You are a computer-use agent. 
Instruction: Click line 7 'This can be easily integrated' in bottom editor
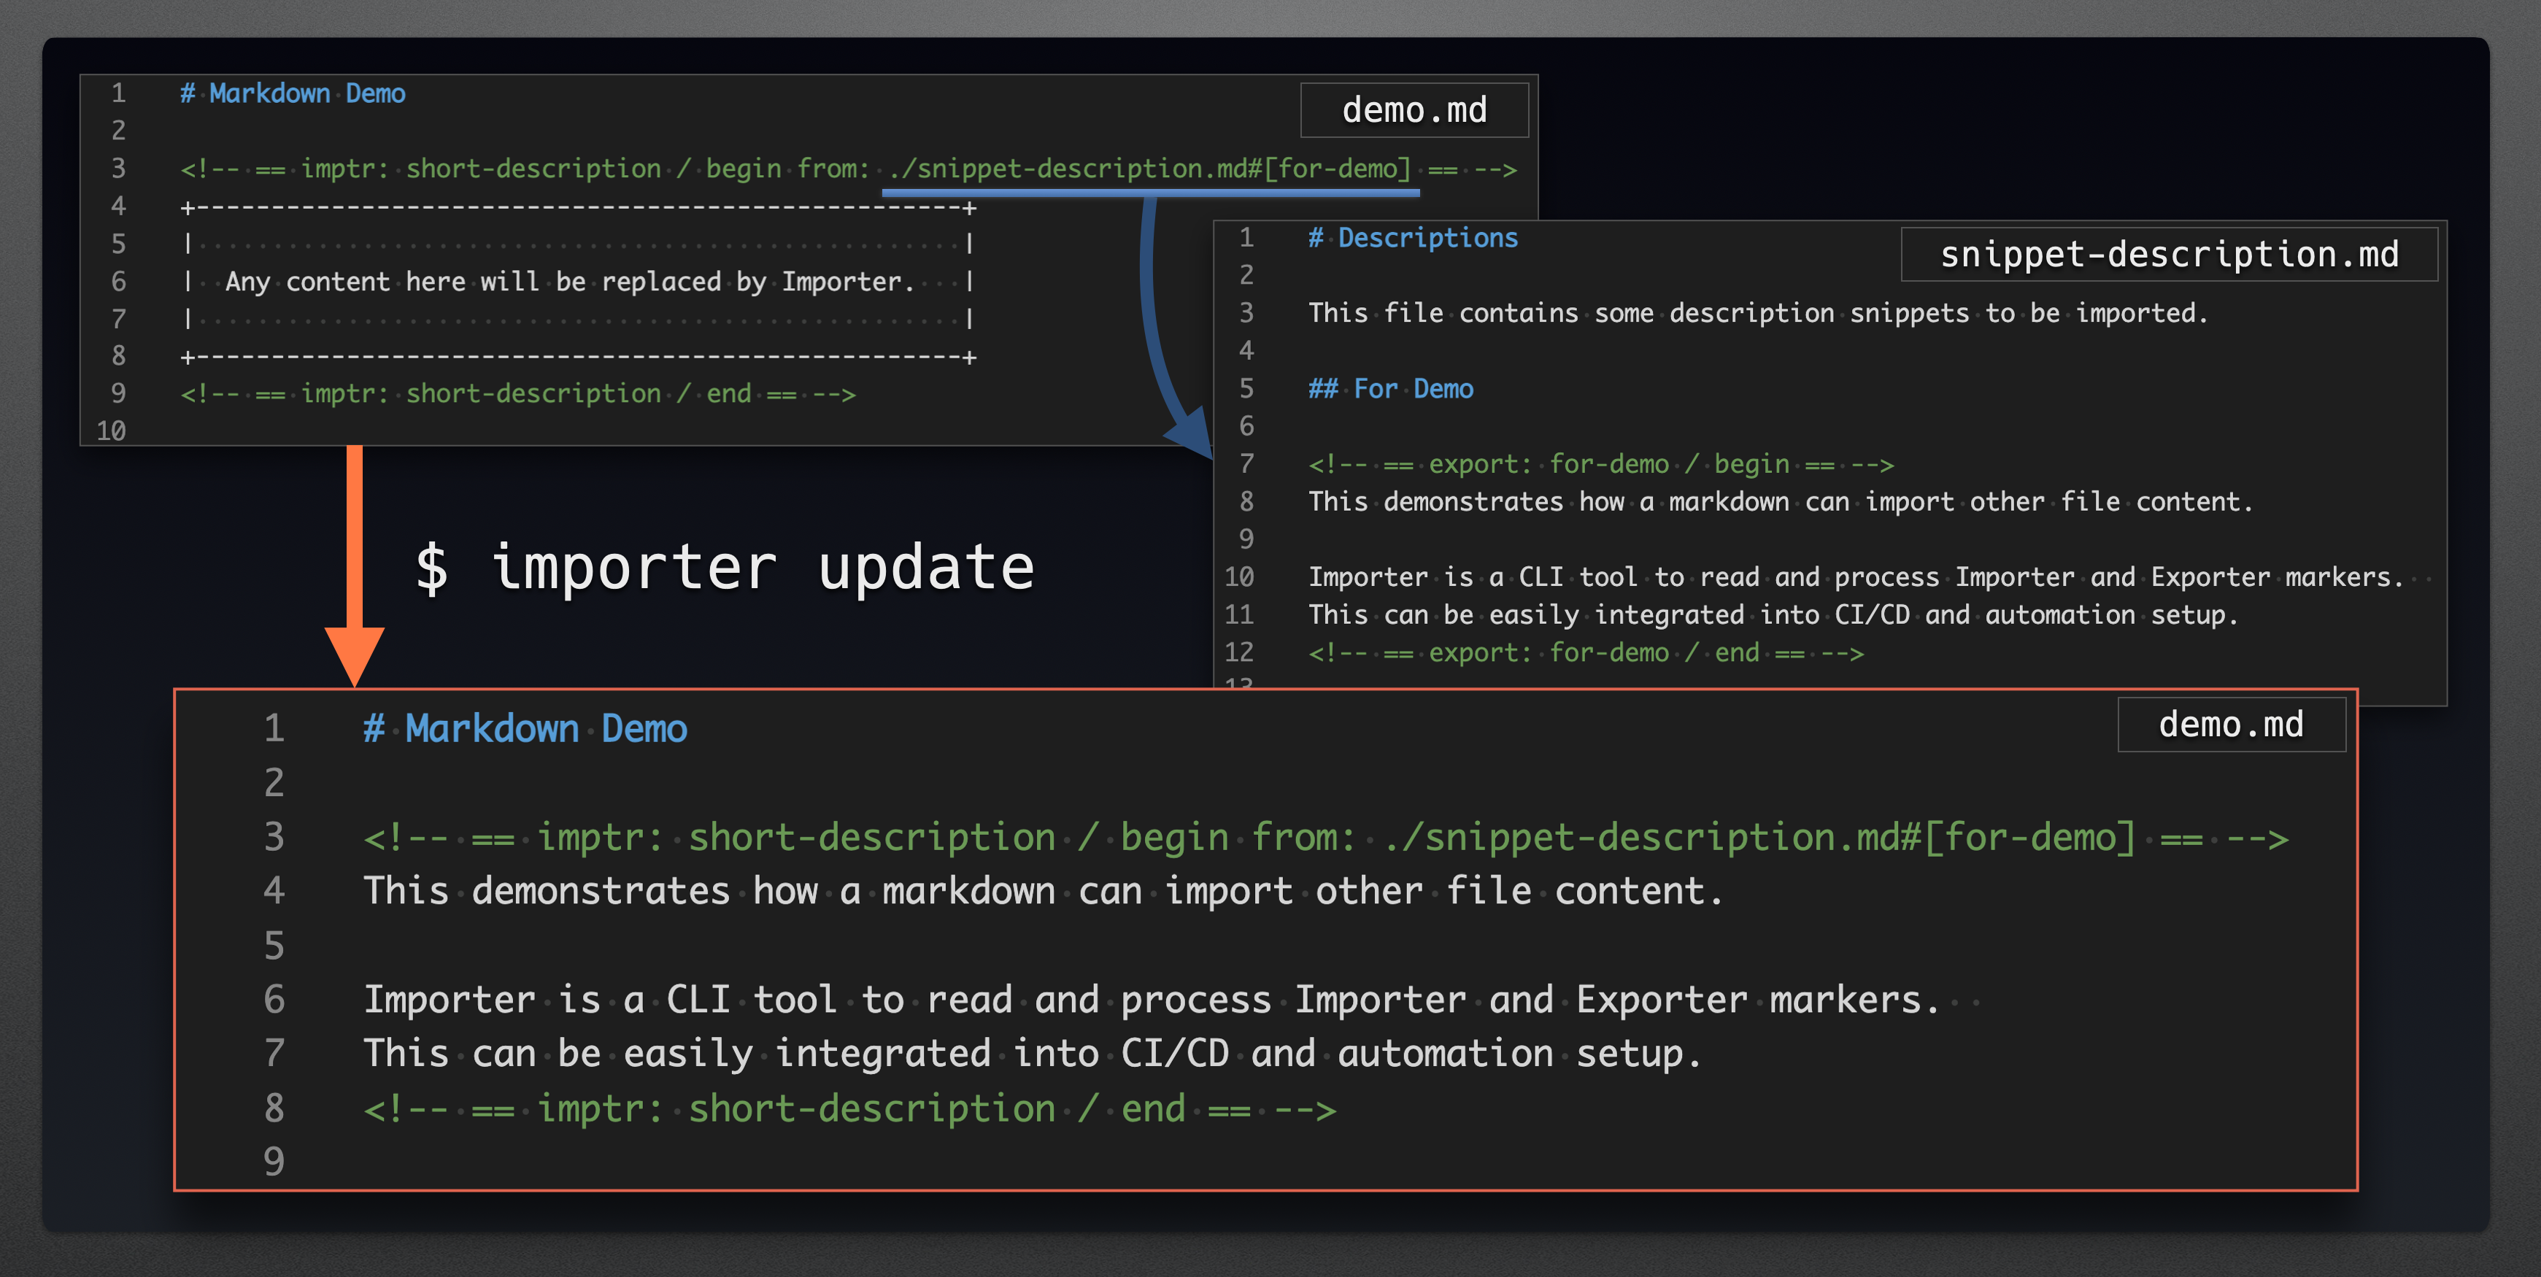pos(1033,1054)
